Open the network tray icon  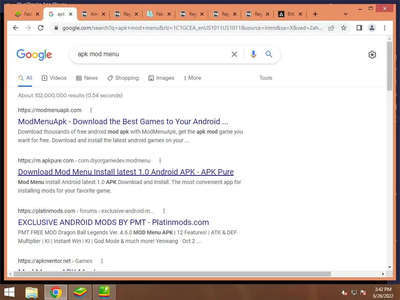pos(354,293)
